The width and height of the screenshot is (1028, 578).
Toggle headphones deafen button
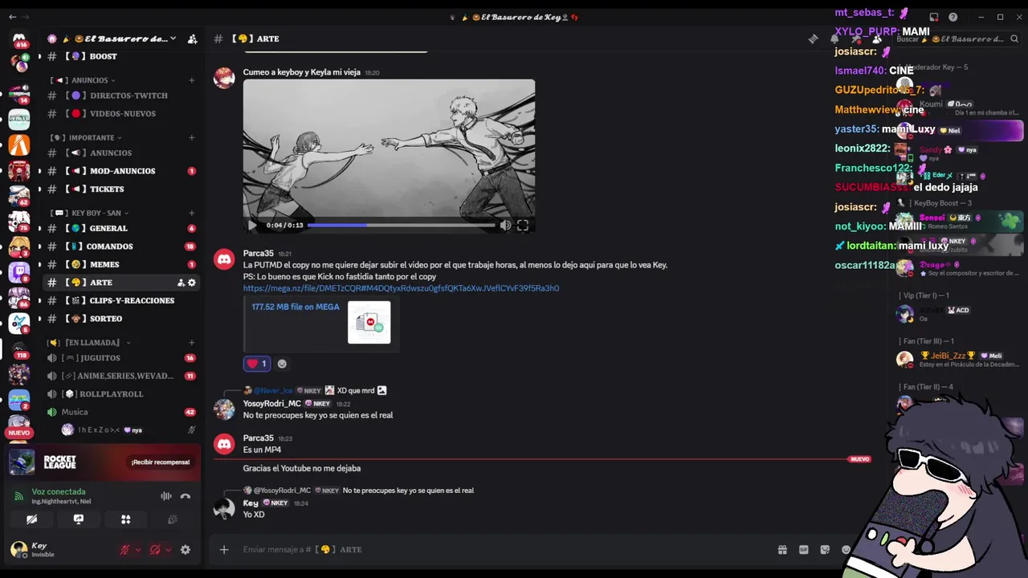155,550
